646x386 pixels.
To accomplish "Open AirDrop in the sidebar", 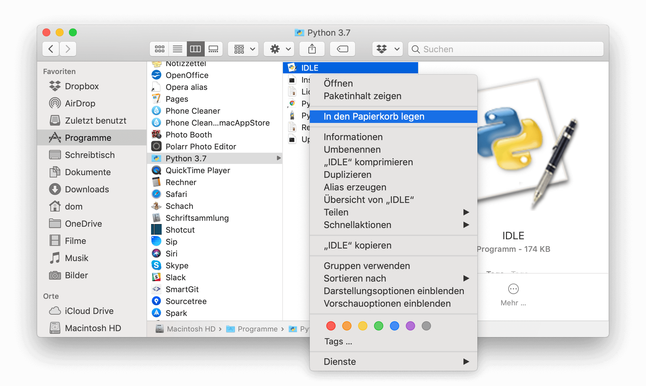I will [x=80, y=103].
